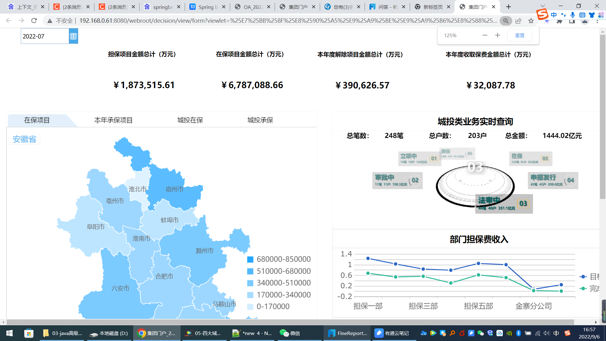Toggle the 680000-850000 legend range
This screenshot has height=341, width=606.
pyautogui.click(x=279, y=259)
